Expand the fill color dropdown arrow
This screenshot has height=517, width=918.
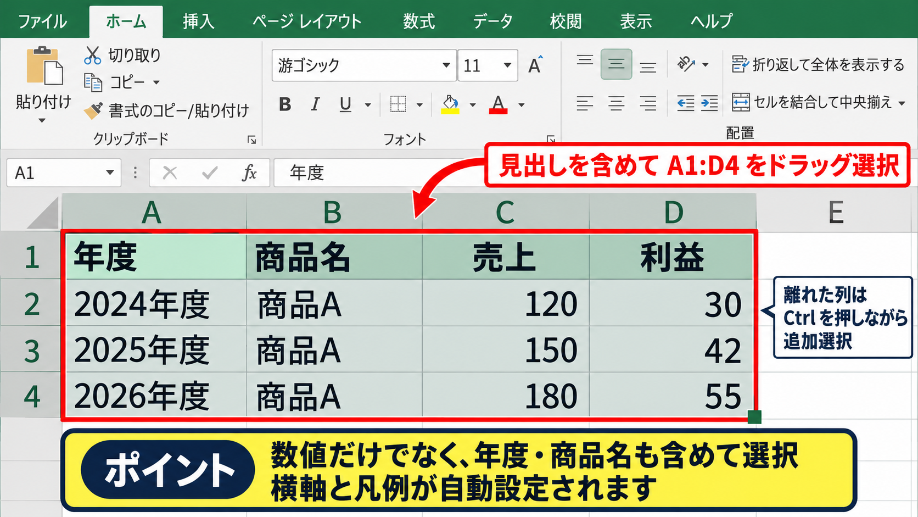pos(473,104)
